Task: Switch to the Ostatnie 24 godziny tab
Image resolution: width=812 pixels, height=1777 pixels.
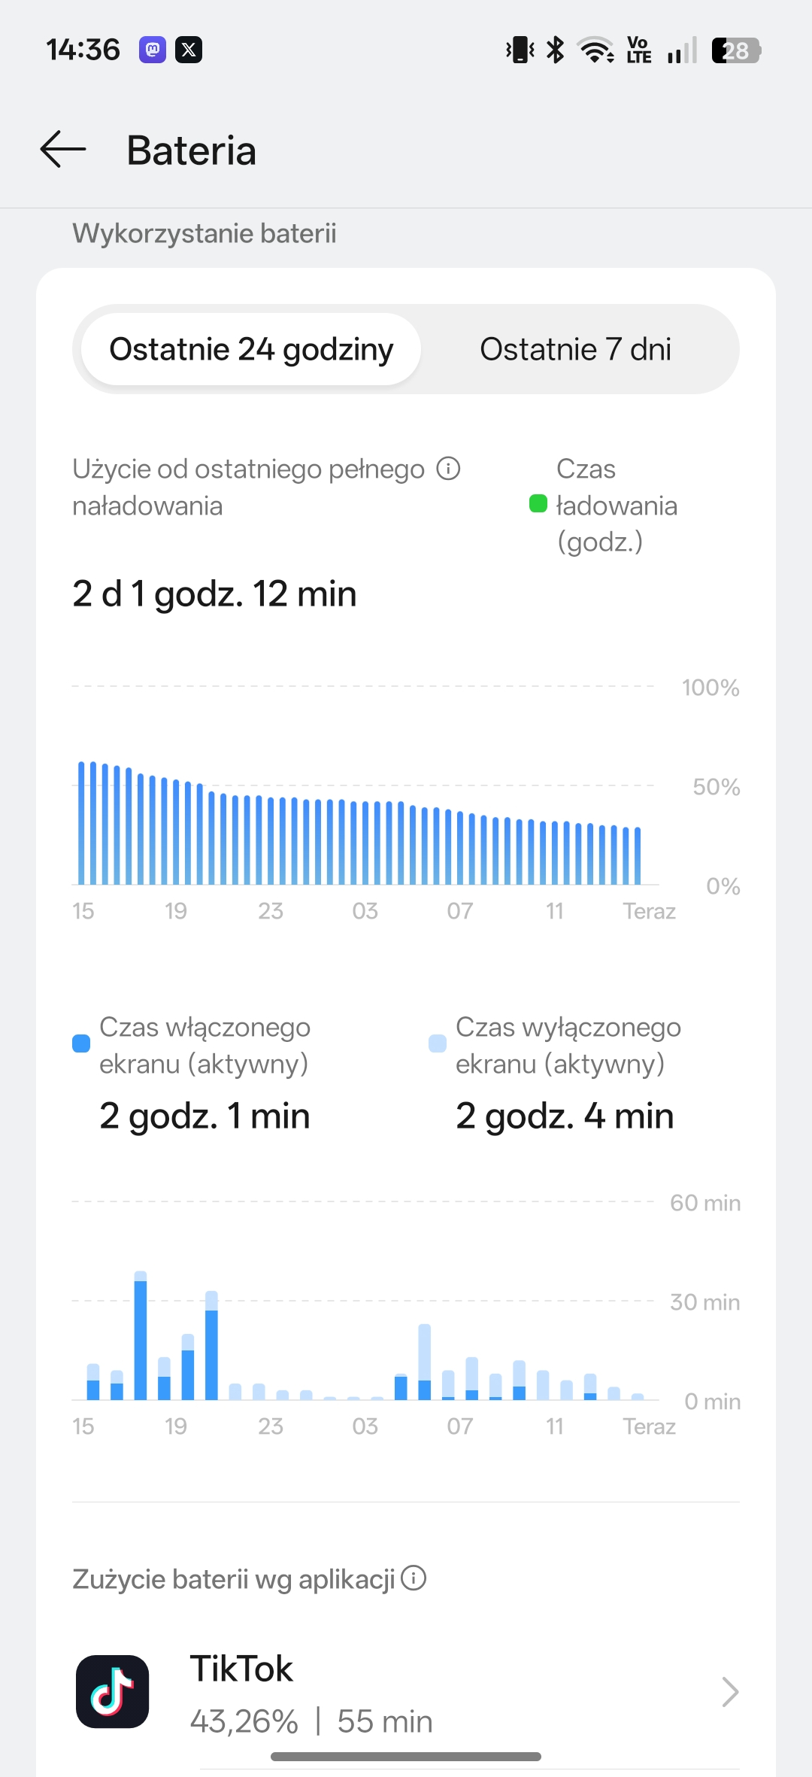Action: (251, 349)
